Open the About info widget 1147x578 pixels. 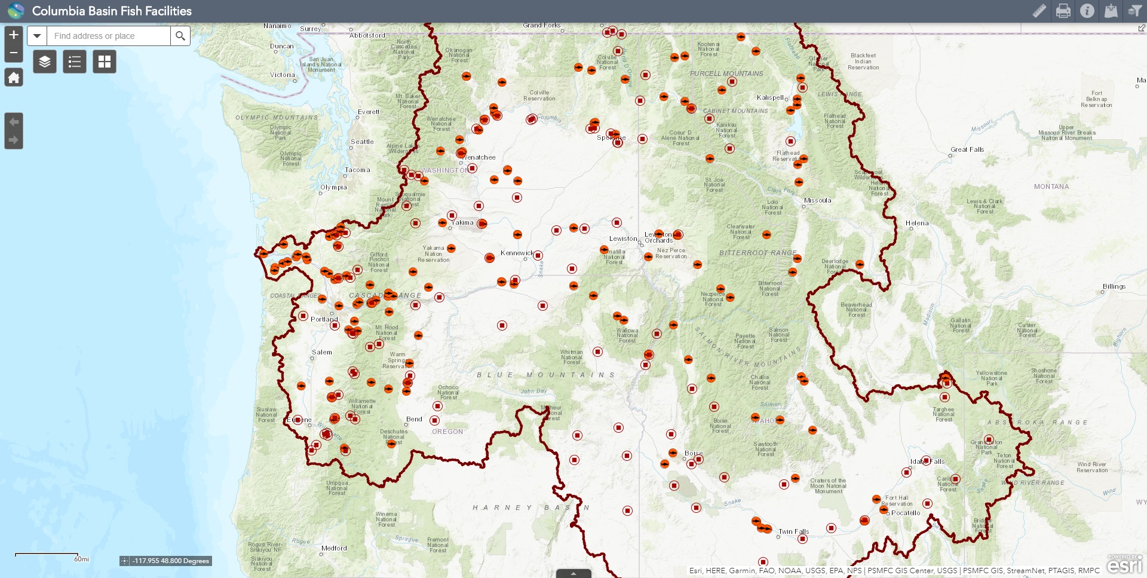point(1087,11)
